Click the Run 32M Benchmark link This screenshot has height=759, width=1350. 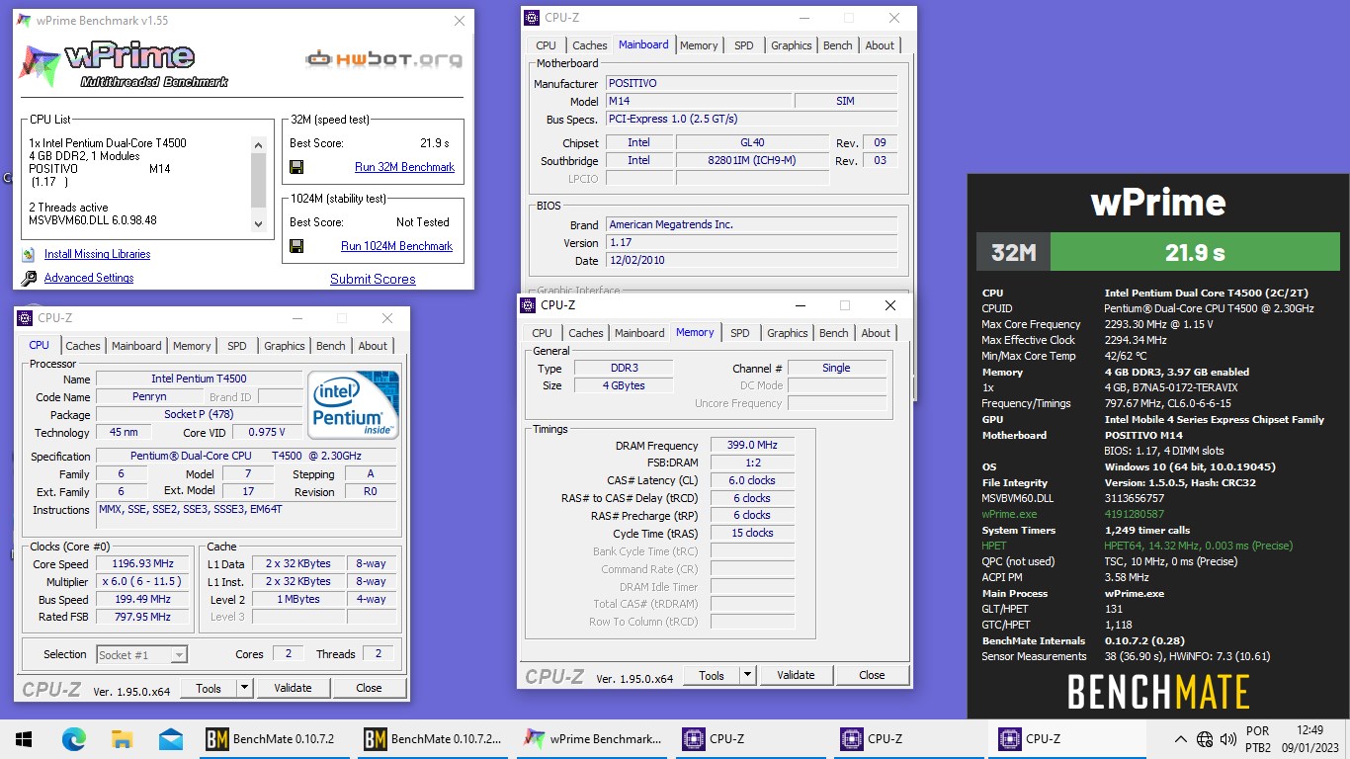[405, 167]
